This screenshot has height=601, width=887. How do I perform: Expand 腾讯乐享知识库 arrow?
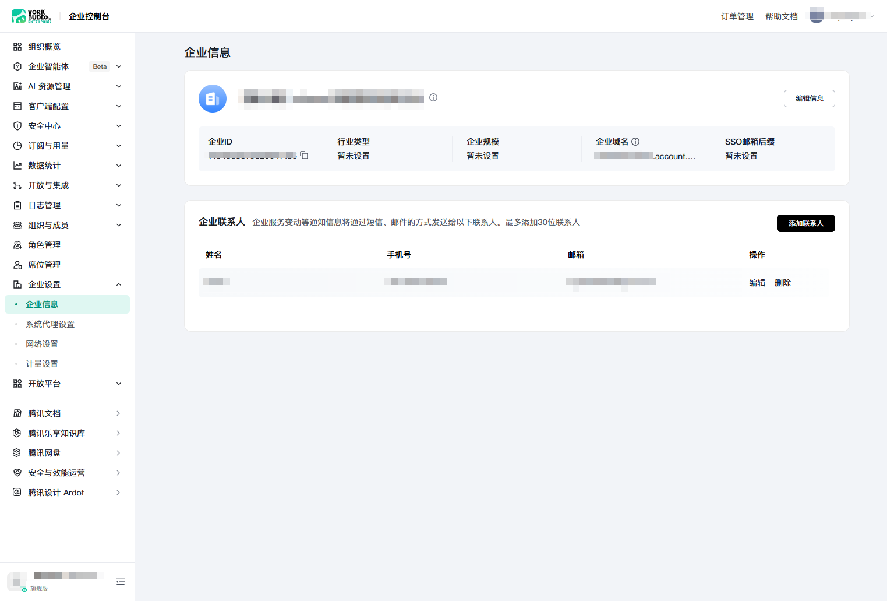[x=118, y=433]
